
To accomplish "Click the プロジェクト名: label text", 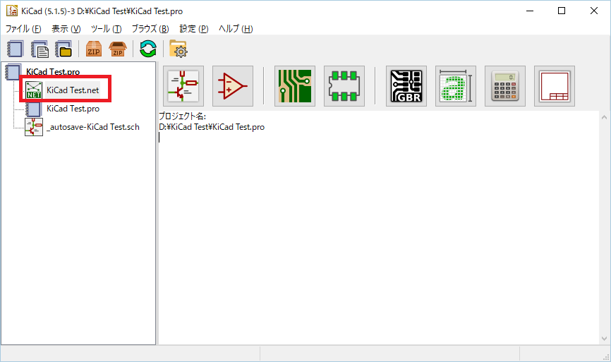I will click(182, 116).
